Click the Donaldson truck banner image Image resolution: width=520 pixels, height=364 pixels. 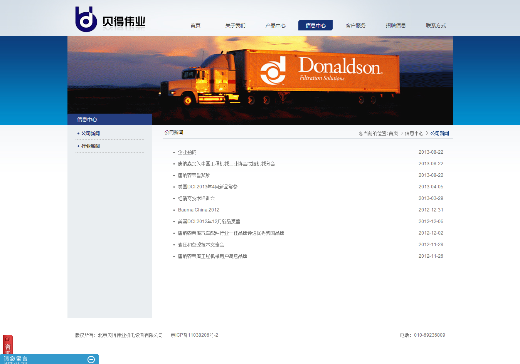click(260, 81)
